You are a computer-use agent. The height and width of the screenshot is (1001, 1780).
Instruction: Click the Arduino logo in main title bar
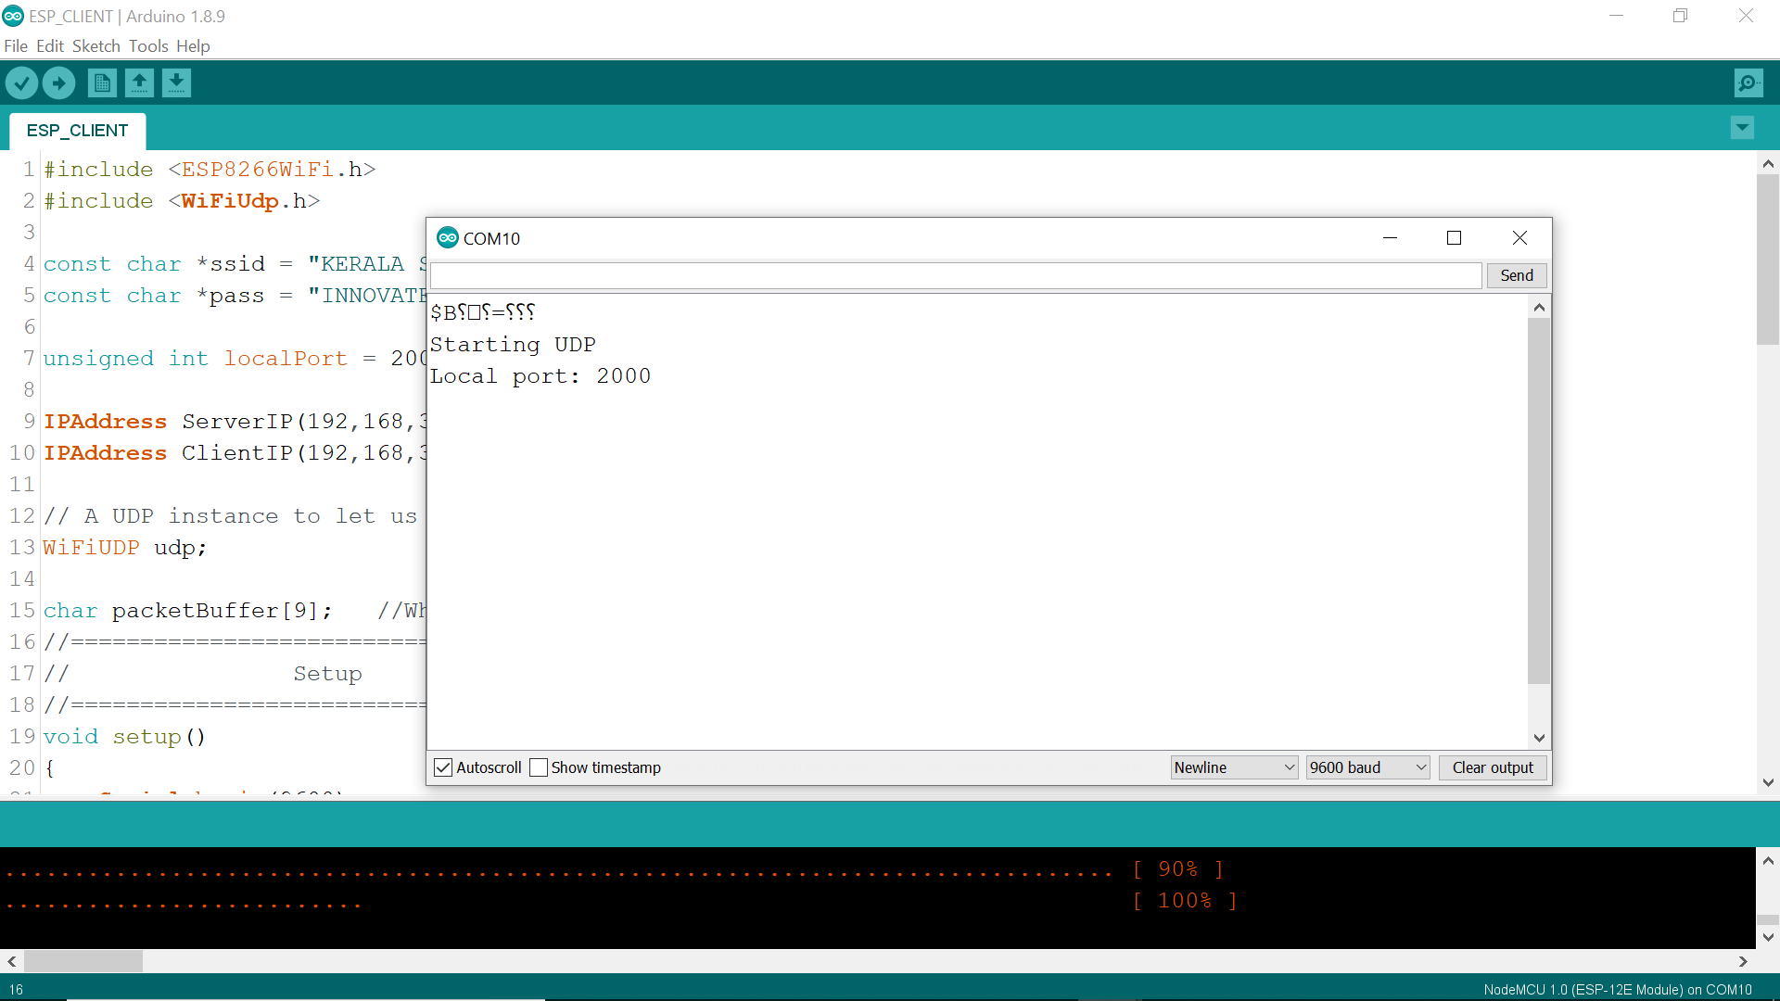click(x=13, y=16)
